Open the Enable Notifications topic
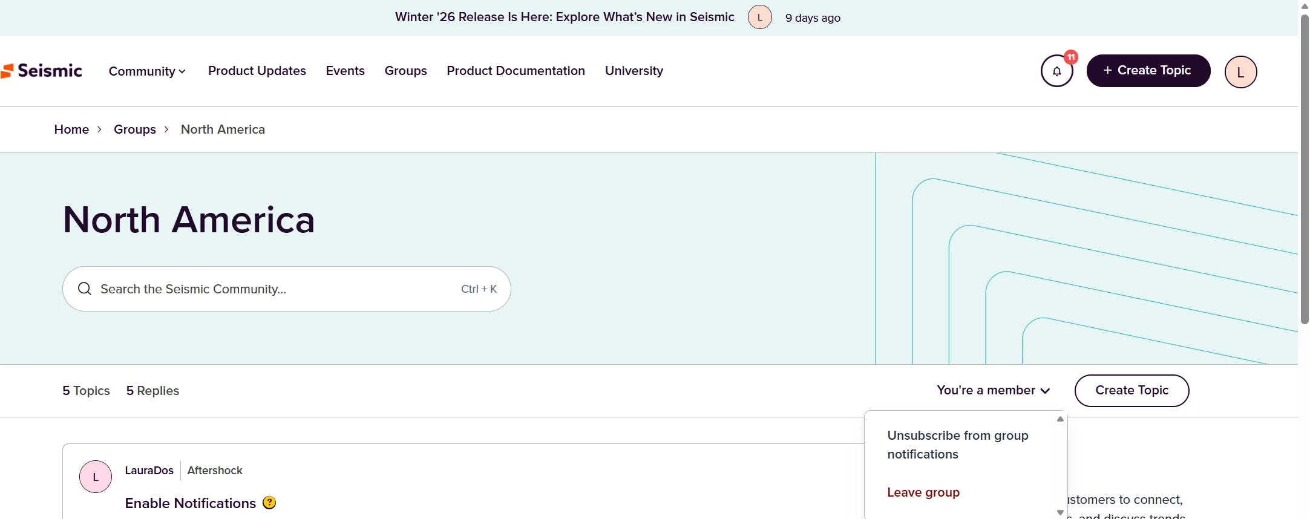 coord(190,503)
